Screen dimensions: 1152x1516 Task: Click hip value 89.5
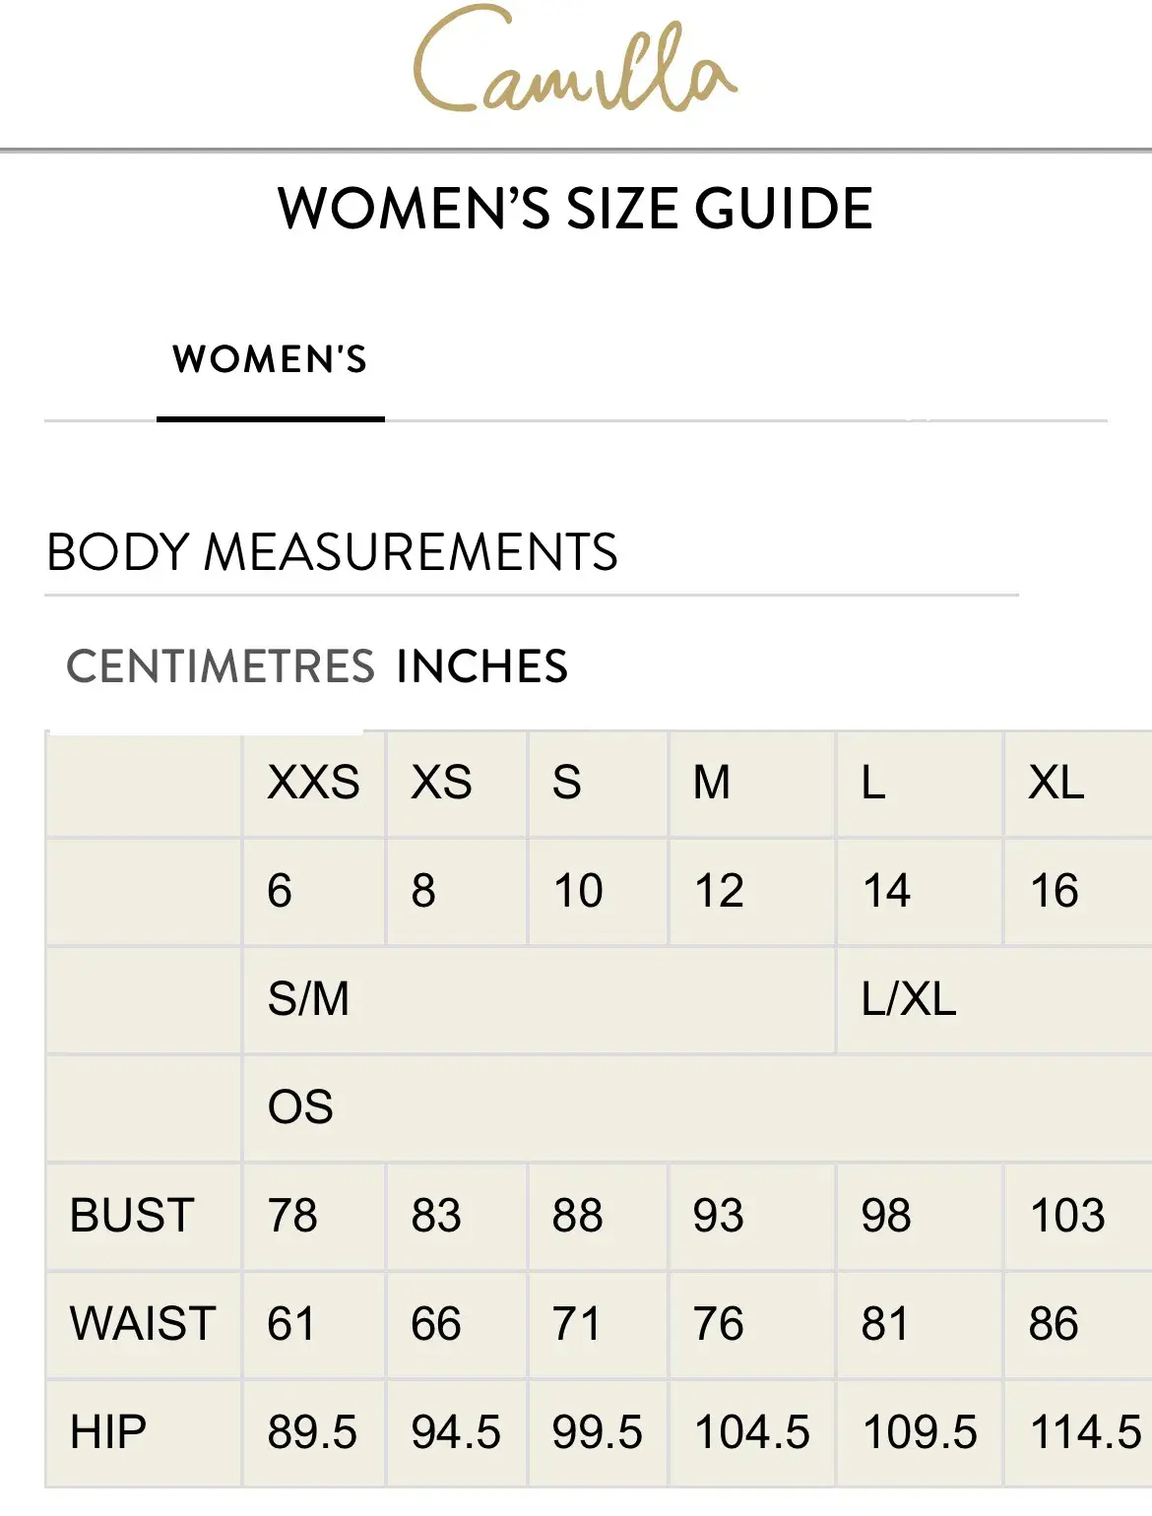pyautogui.click(x=312, y=1432)
